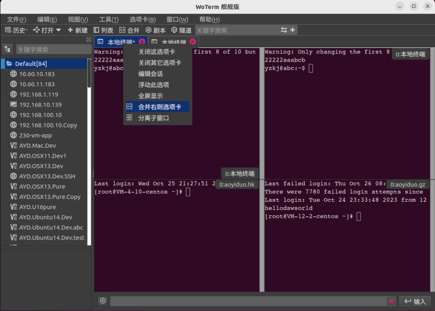Screen dimensions: 435x311
Task: Click the tree view icon in sidebar
Action: (x=7, y=49)
